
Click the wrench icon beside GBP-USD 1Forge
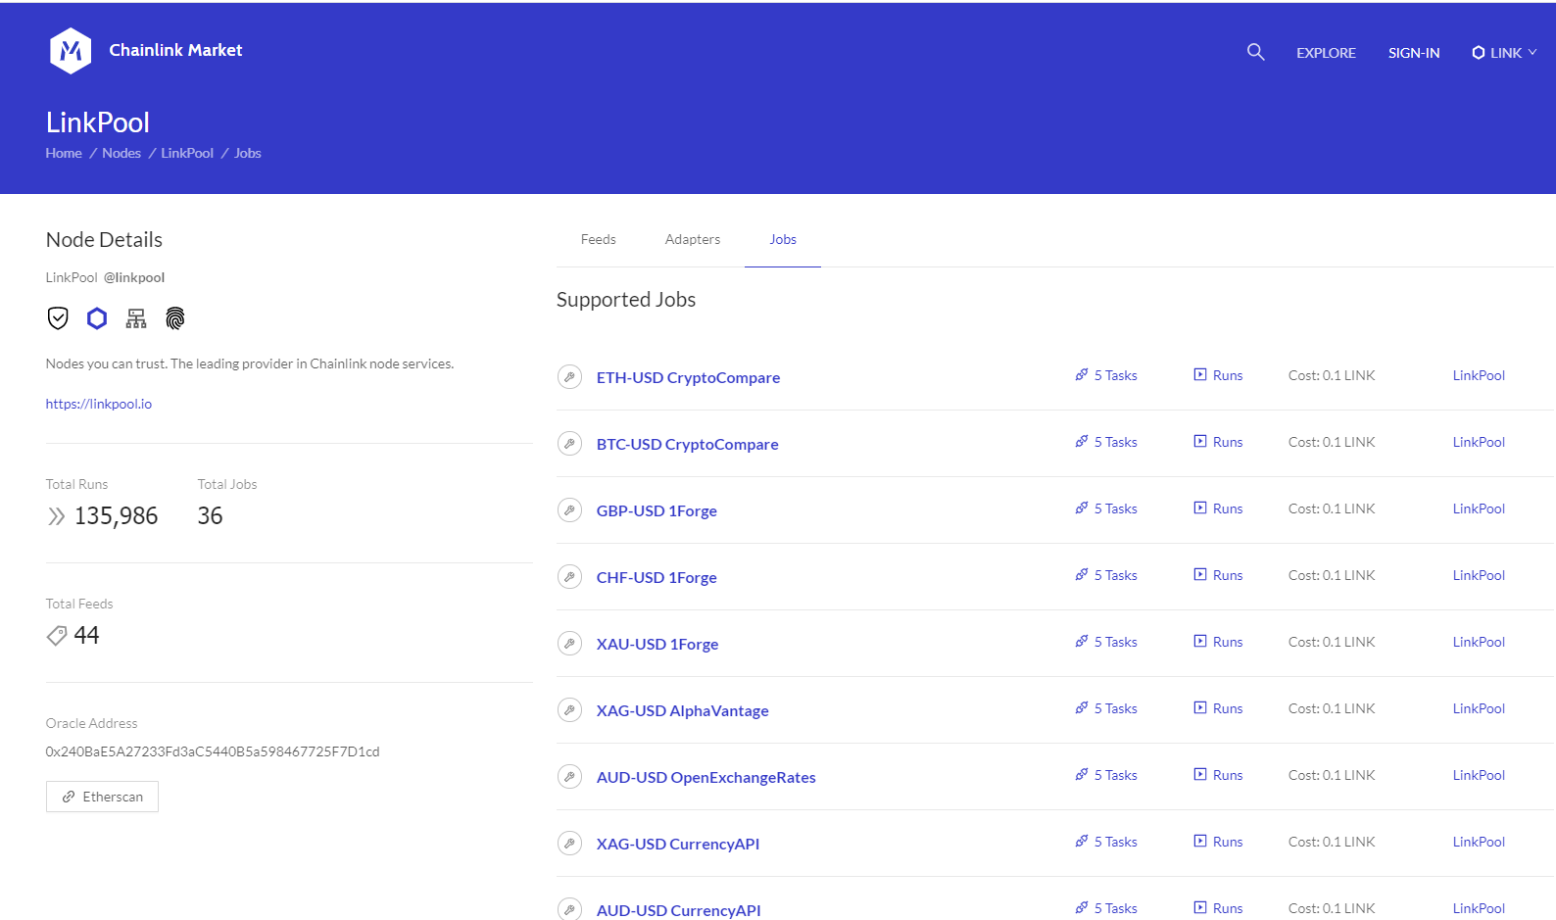pyautogui.click(x=569, y=509)
